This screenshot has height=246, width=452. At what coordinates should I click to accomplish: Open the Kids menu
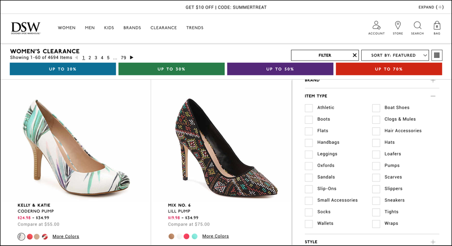(109, 28)
